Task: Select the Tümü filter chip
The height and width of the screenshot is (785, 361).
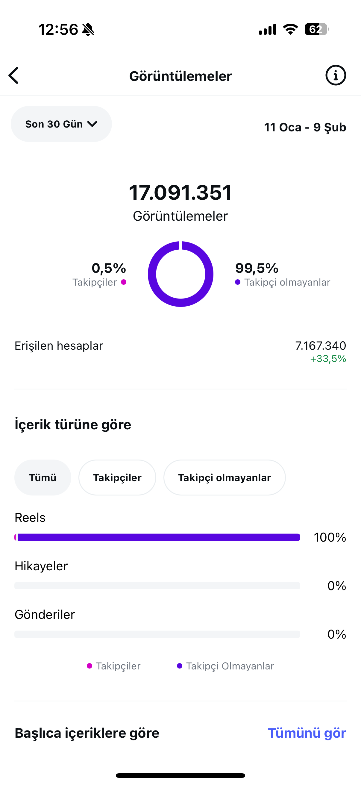Action: pos(43,478)
